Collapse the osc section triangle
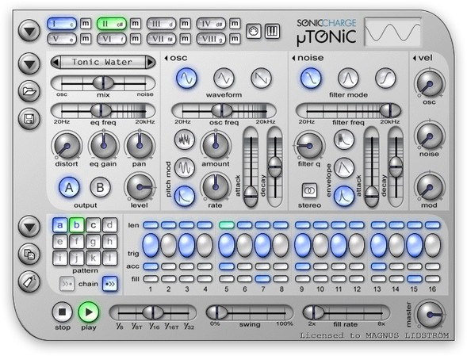467x356 pixels. coord(167,58)
